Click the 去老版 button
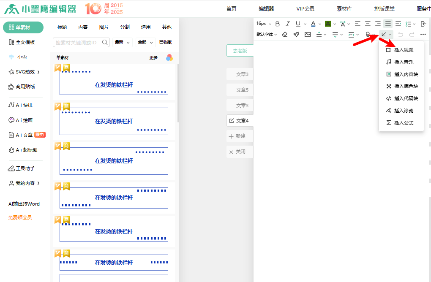 [240, 51]
